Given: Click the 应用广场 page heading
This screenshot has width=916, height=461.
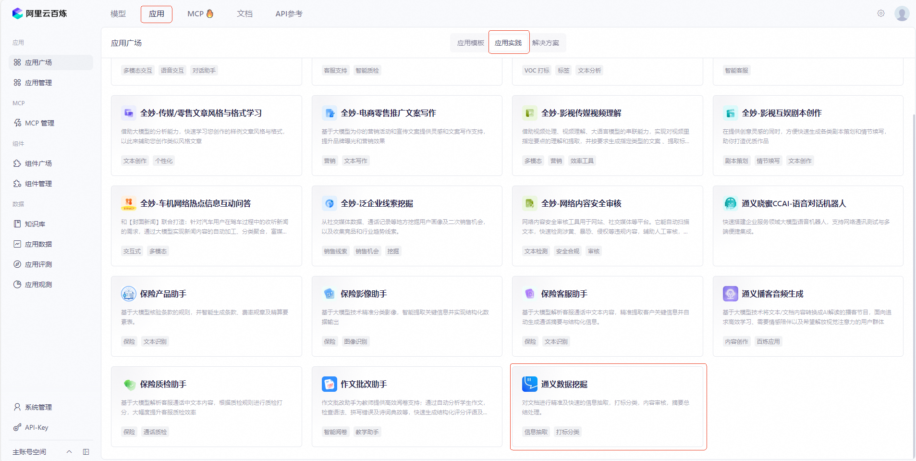Looking at the screenshot, I should [x=126, y=43].
